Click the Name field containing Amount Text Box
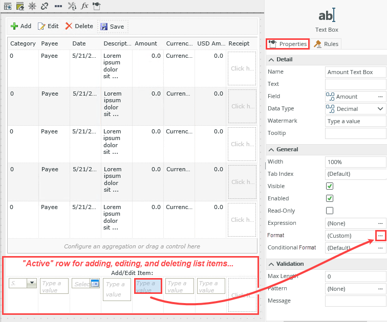387x322 pixels. tap(355, 72)
